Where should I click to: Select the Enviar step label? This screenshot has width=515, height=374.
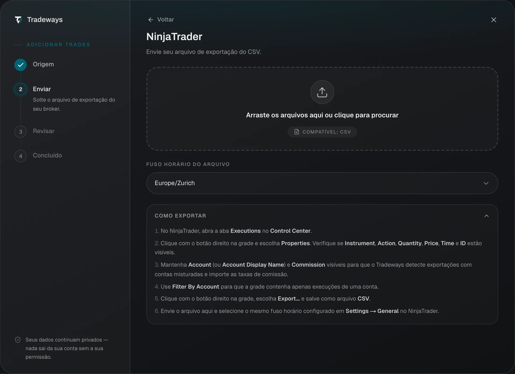(x=42, y=89)
